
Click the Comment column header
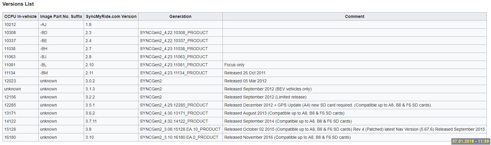tap(355, 16)
